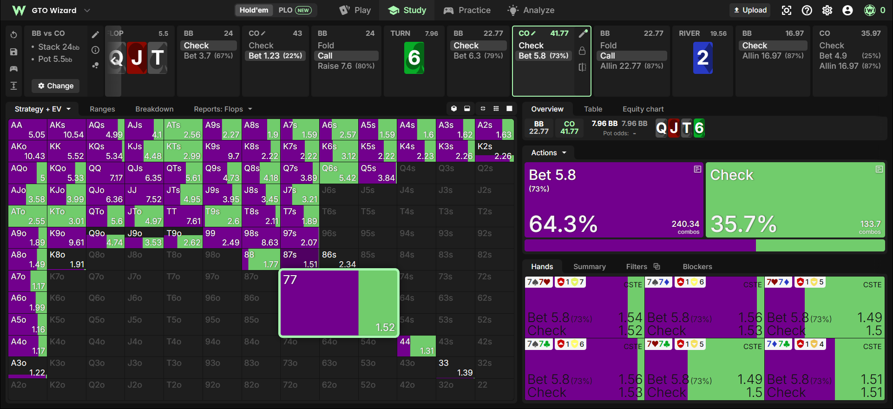Click the copy icon beside Filters

657,266
